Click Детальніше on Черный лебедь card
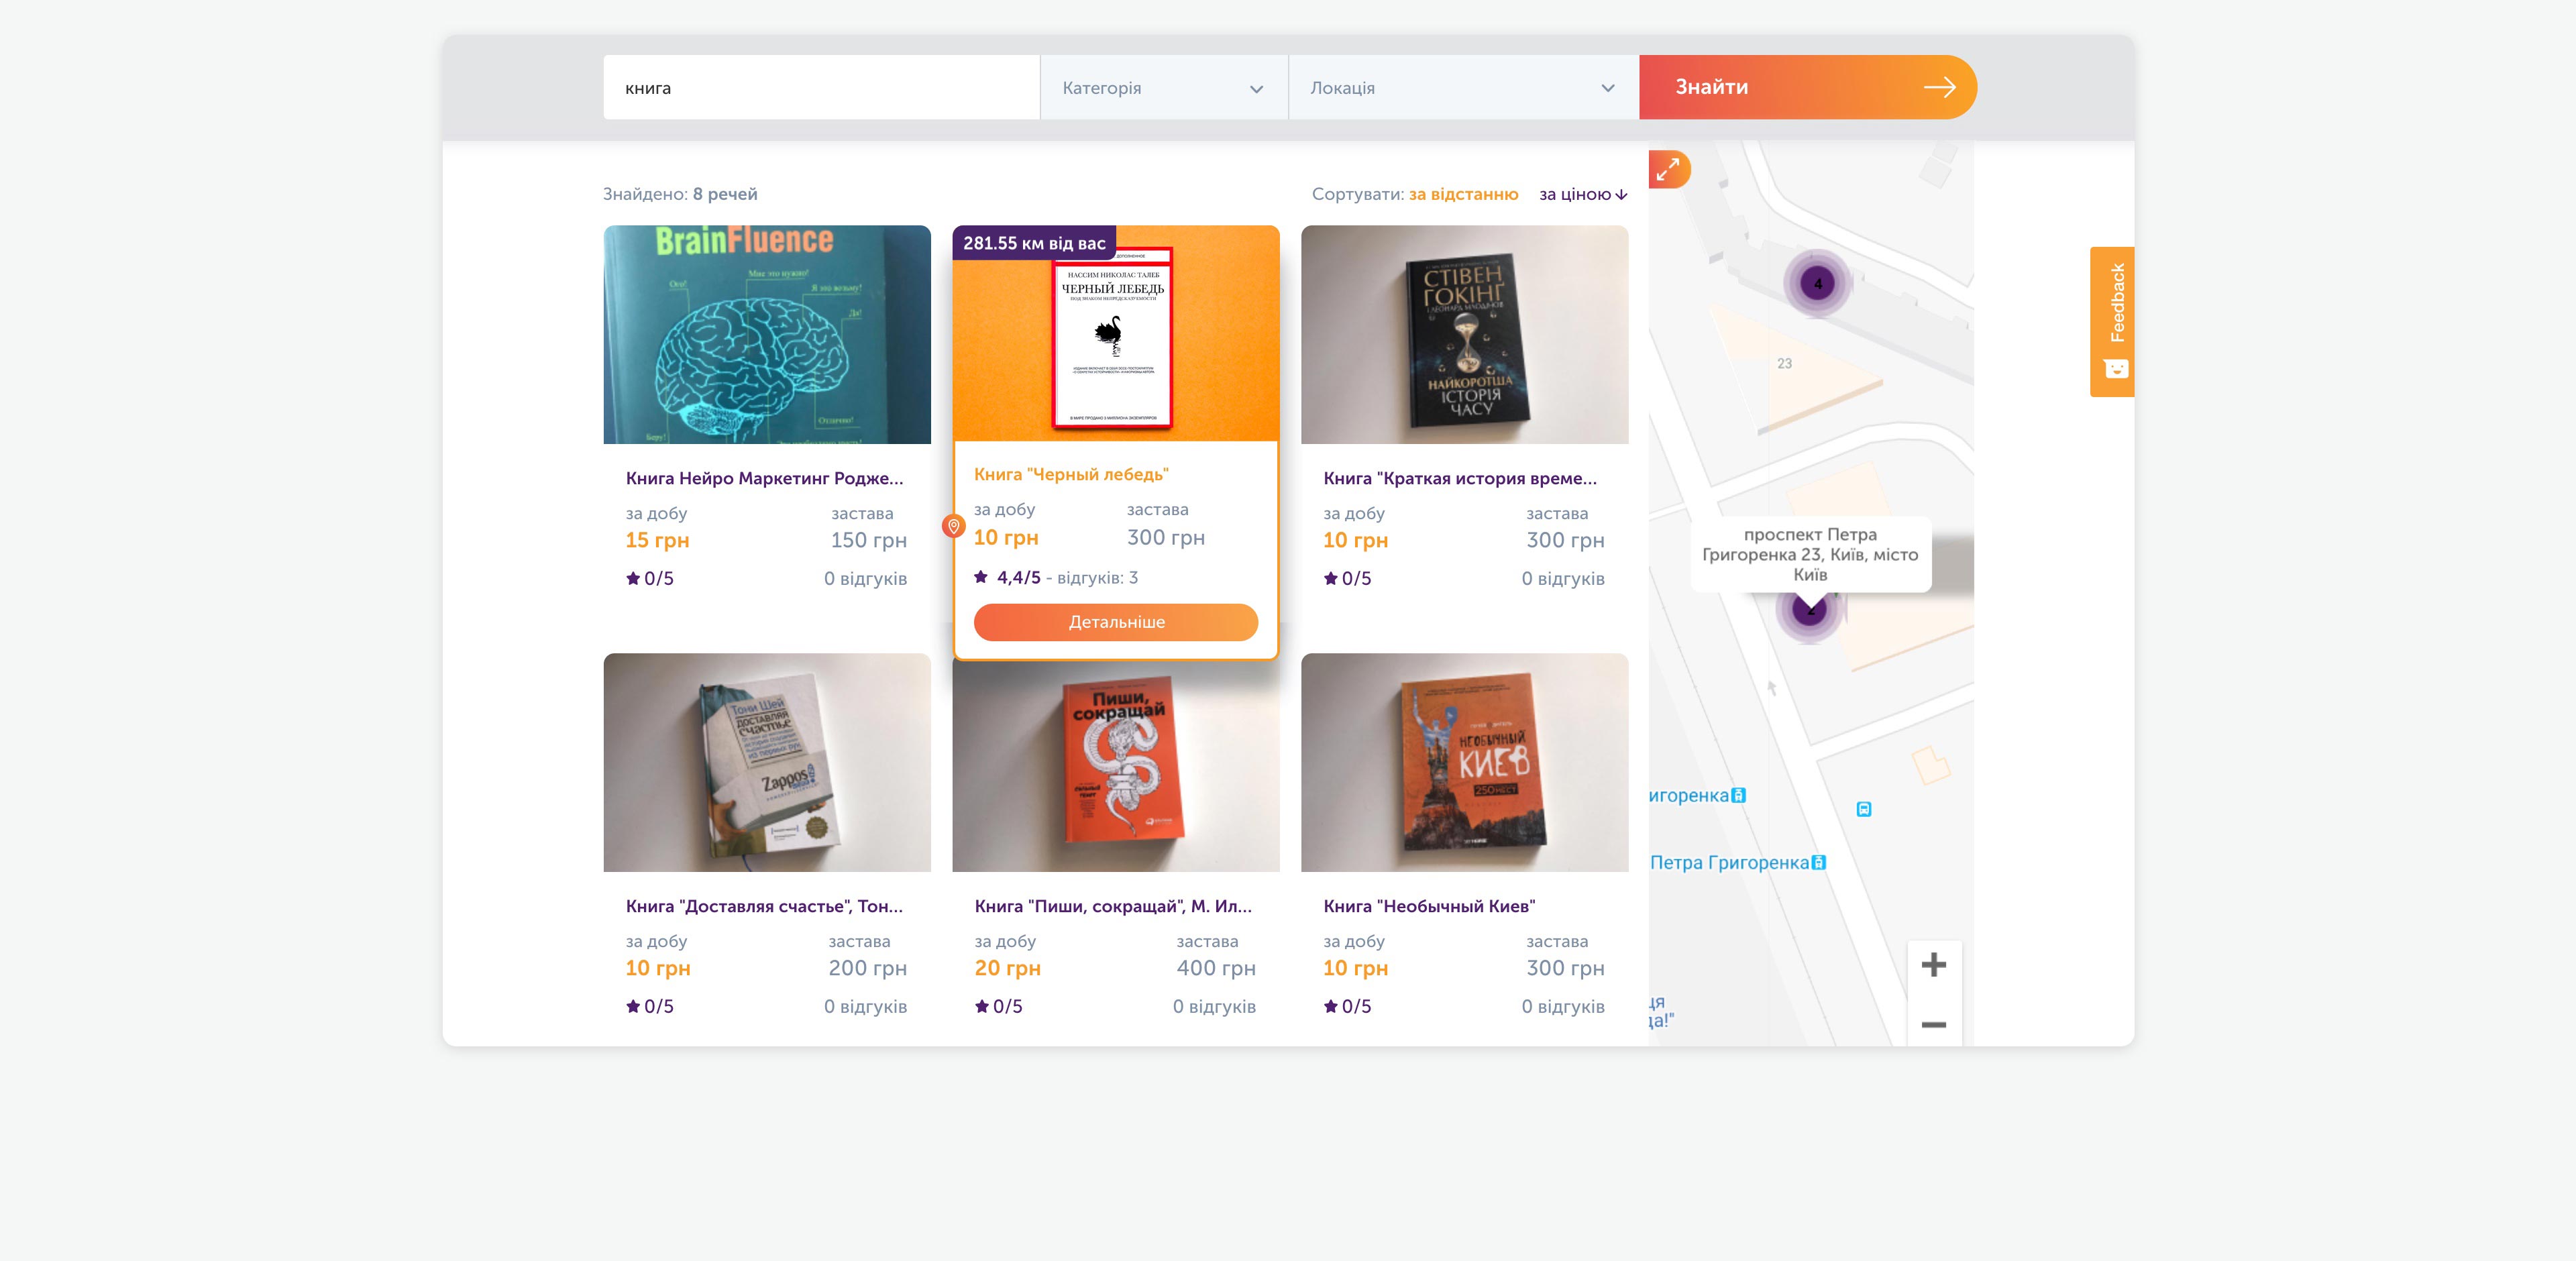The width and height of the screenshot is (2576, 1261). pyautogui.click(x=1116, y=622)
